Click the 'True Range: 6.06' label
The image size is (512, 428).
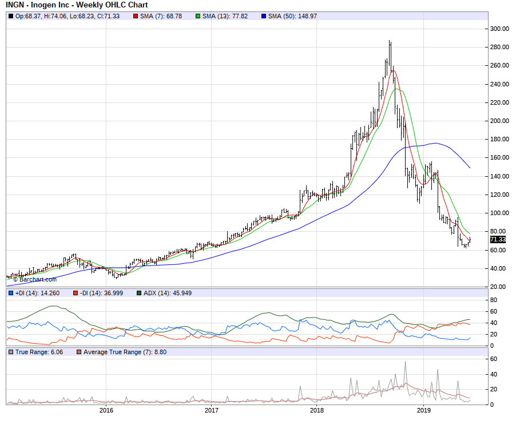(39, 352)
